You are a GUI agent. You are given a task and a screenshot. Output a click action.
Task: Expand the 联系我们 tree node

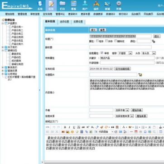3,68
